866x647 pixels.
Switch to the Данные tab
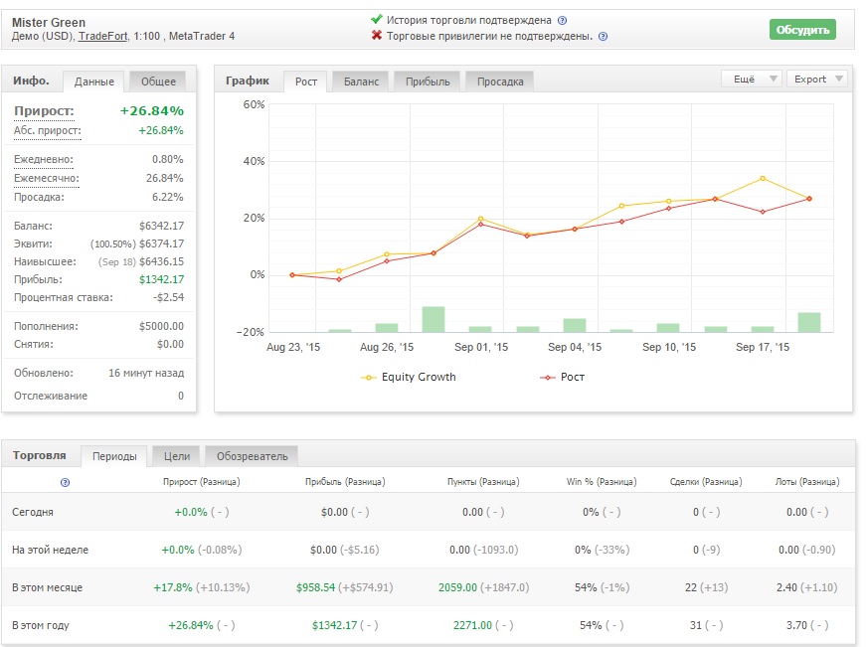[x=94, y=81]
